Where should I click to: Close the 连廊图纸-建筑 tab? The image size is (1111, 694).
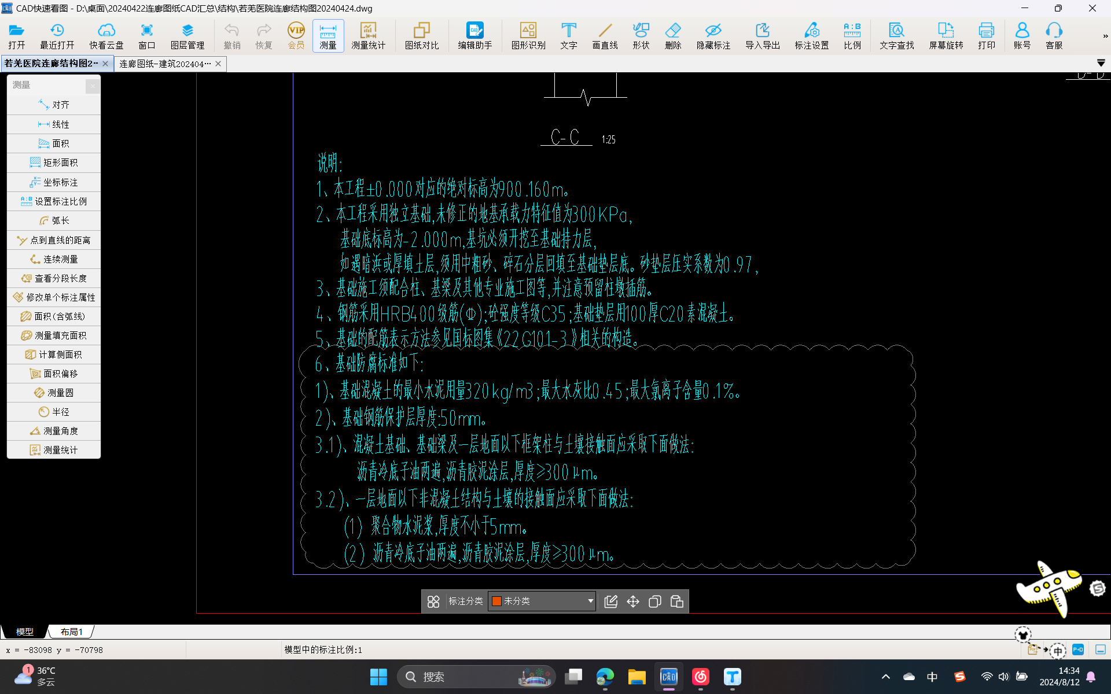pyautogui.click(x=218, y=64)
